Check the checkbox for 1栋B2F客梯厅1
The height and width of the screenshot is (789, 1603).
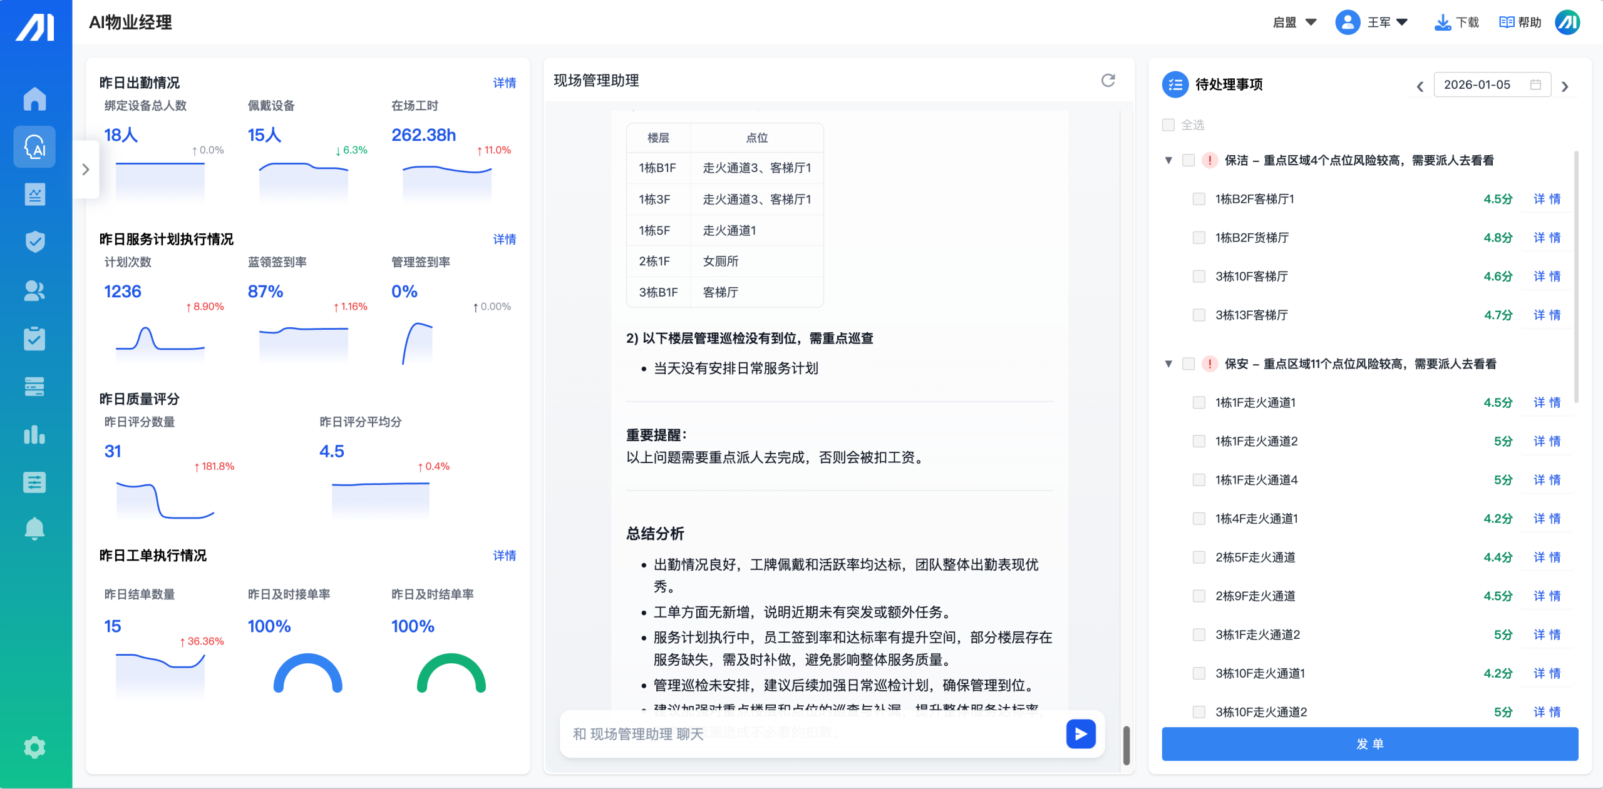tap(1198, 199)
